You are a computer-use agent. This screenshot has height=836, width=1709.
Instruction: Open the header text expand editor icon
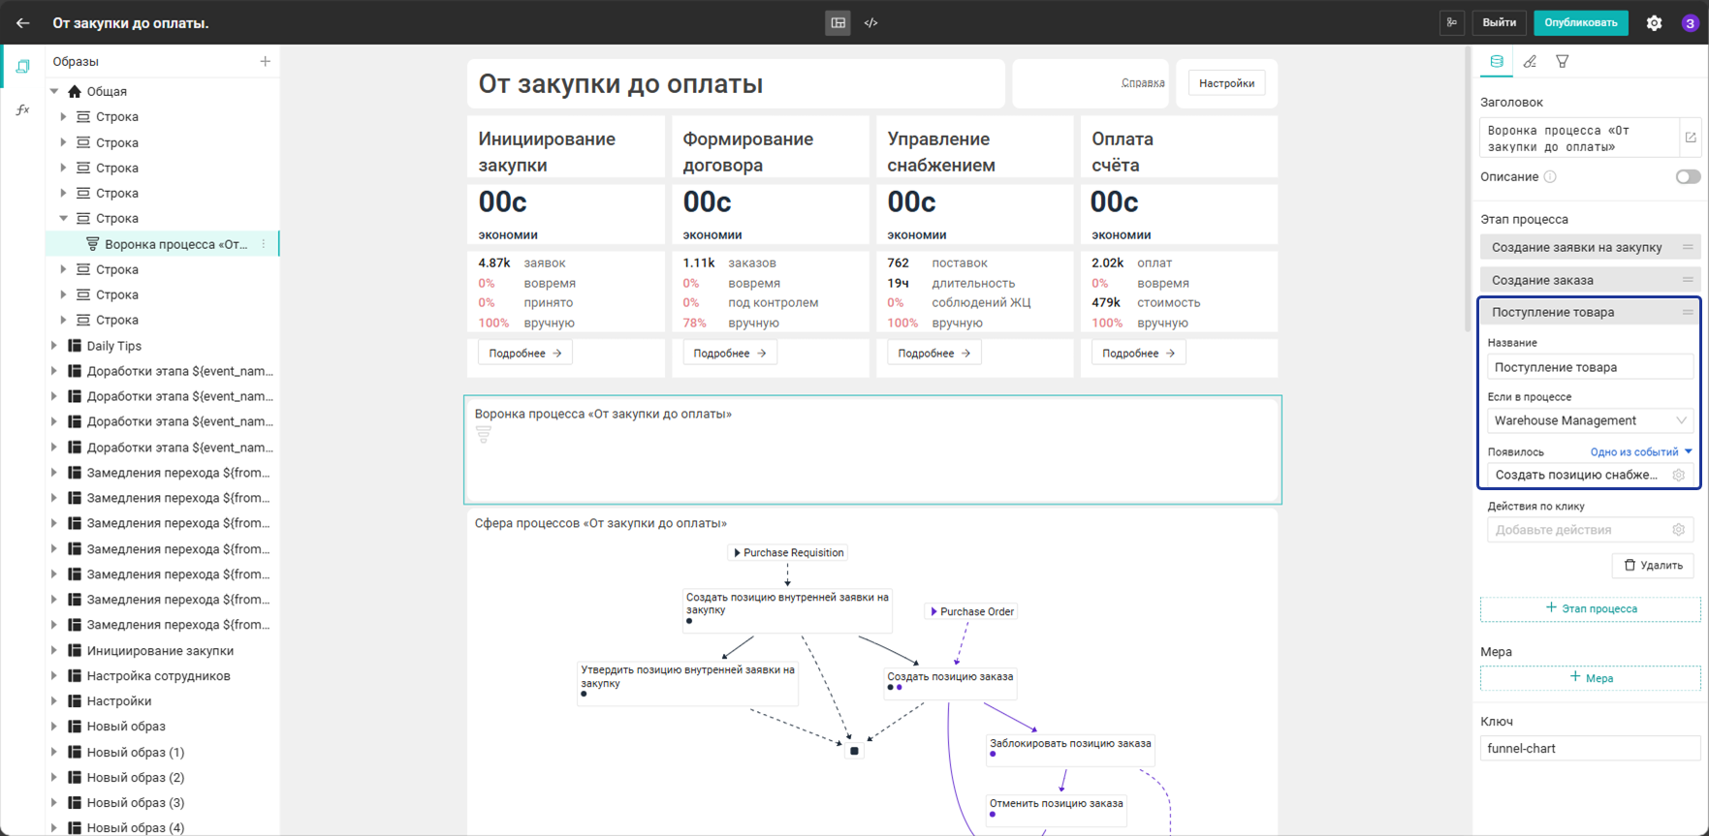click(x=1691, y=138)
